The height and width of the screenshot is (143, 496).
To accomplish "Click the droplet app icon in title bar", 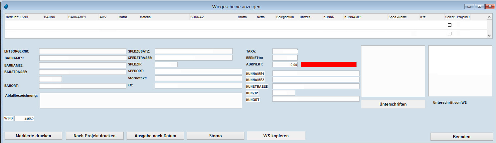I will [5, 6].
